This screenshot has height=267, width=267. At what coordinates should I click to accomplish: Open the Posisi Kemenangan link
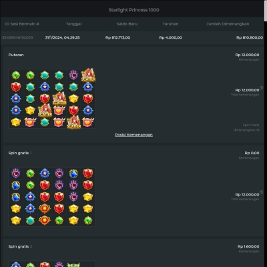click(133, 135)
